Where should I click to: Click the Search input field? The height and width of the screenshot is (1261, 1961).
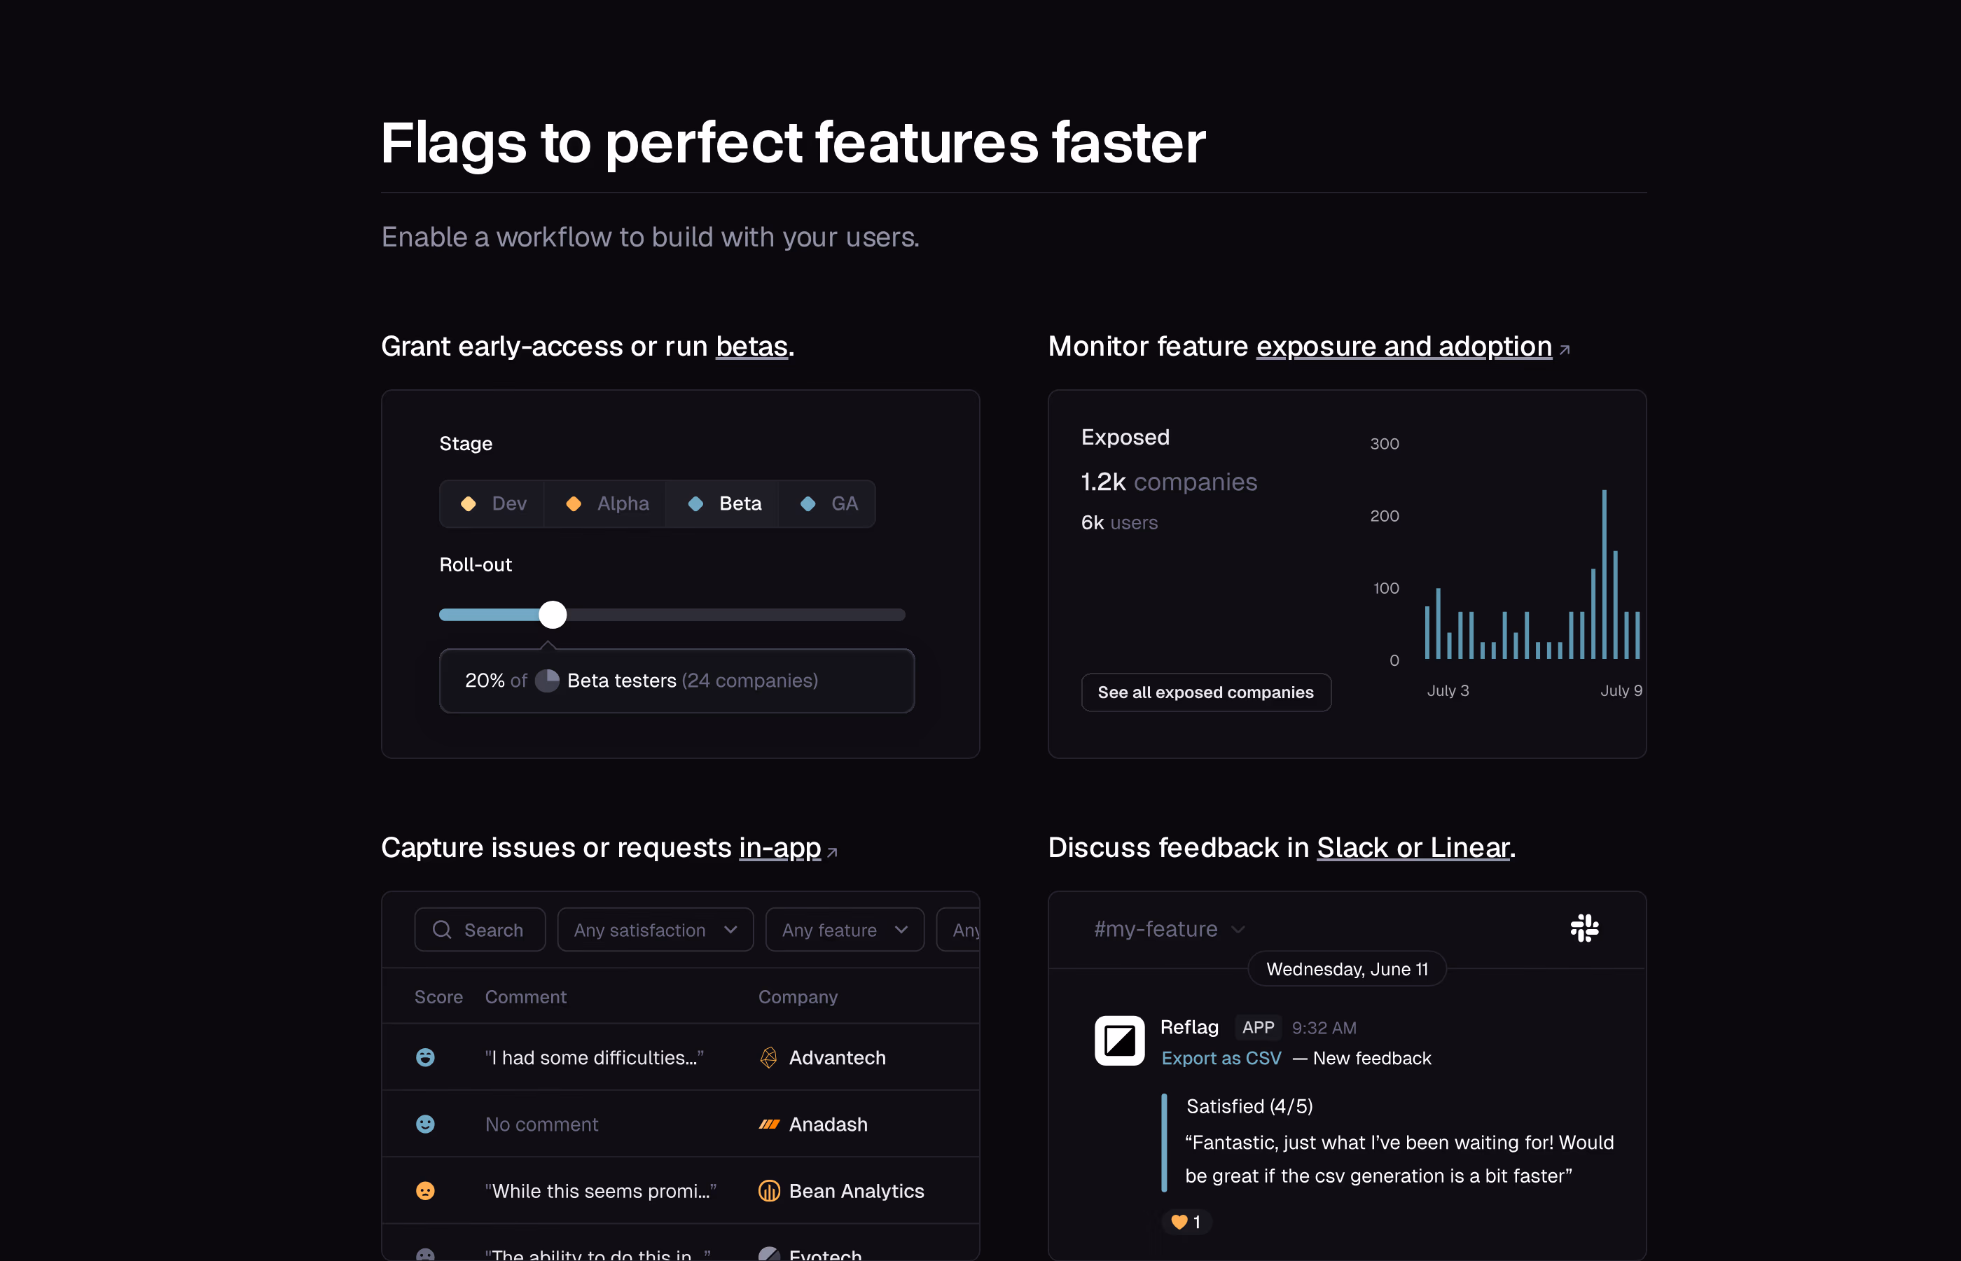480,929
